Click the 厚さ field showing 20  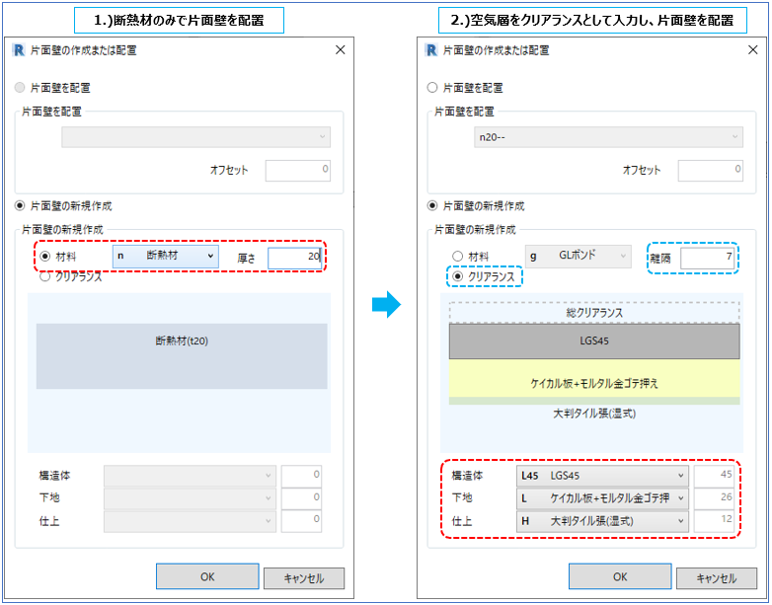click(294, 258)
